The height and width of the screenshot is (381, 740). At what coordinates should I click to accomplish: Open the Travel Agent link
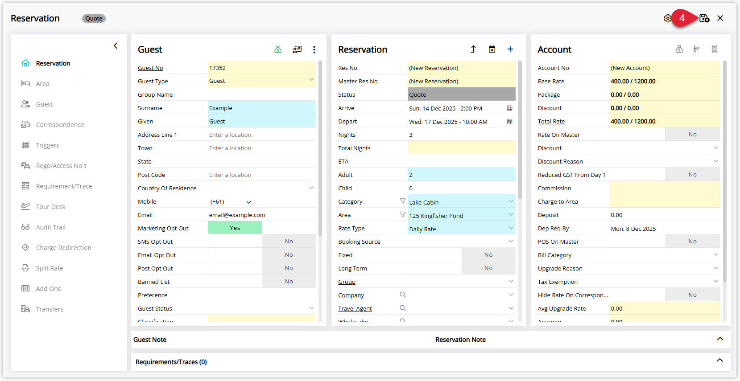tap(355, 308)
